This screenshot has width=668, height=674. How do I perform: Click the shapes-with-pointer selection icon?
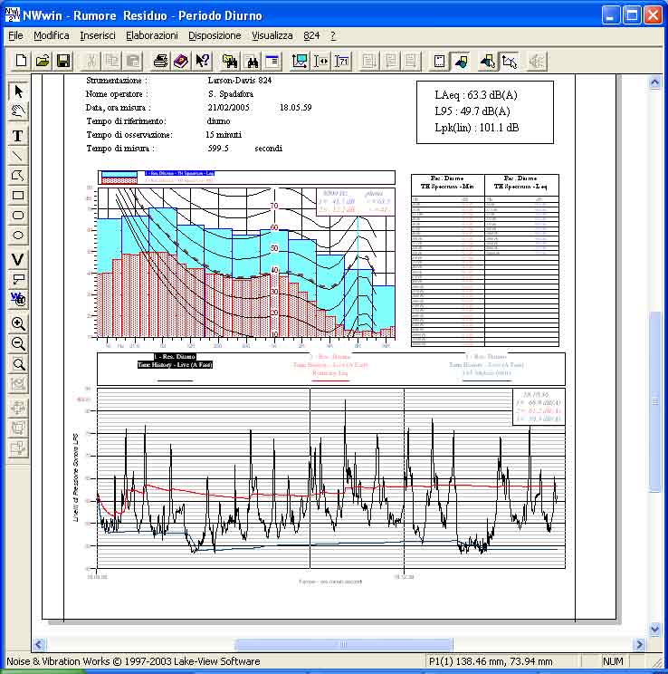(x=488, y=61)
